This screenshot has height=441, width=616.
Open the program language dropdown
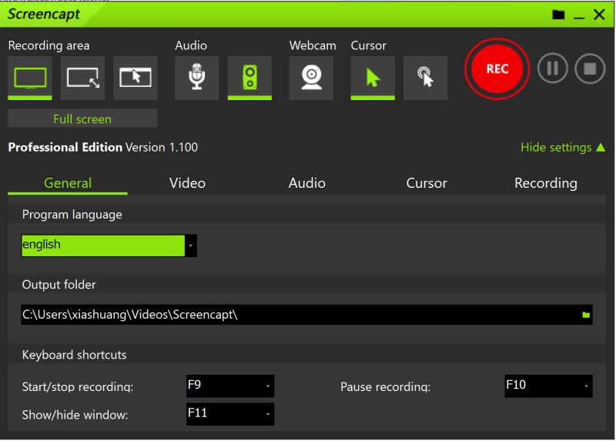pyautogui.click(x=109, y=246)
